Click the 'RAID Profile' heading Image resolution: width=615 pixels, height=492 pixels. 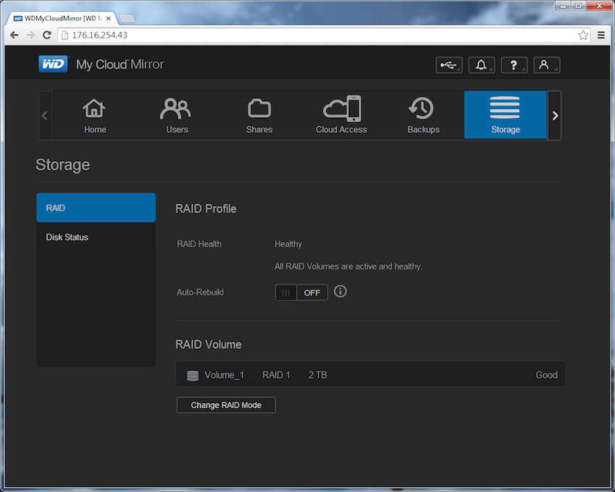click(206, 209)
